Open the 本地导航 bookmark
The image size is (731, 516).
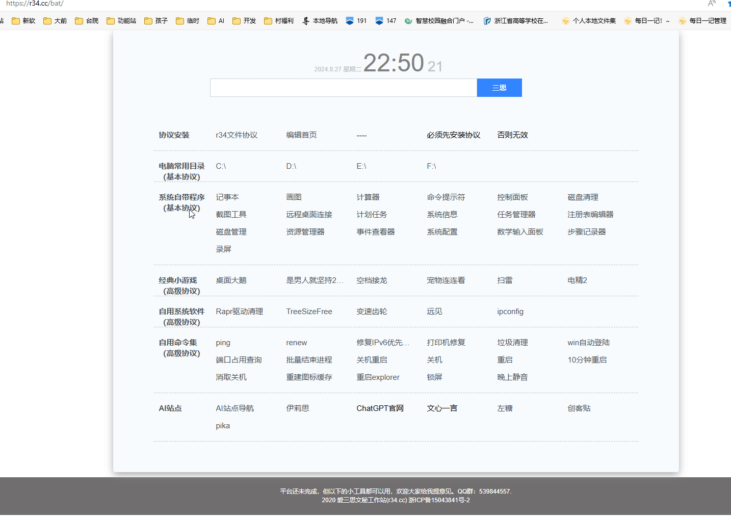[320, 21]
